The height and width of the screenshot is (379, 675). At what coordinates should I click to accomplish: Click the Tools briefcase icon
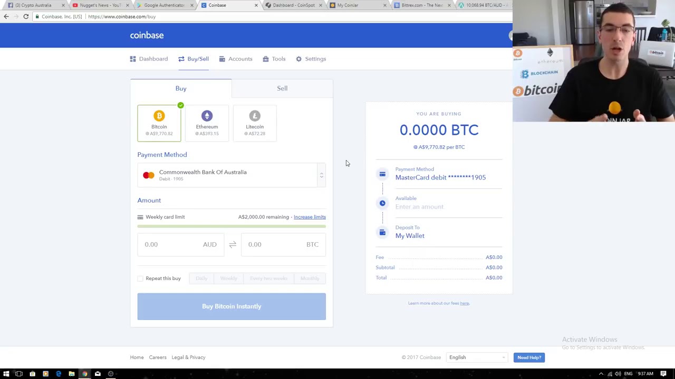[266, 59]
